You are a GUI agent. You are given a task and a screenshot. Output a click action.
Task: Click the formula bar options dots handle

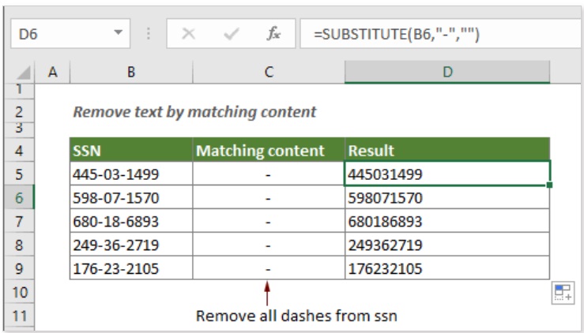pyautogui.click(x=149, y=34)
